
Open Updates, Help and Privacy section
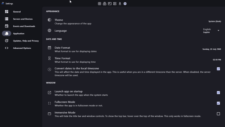click(26, 41)
